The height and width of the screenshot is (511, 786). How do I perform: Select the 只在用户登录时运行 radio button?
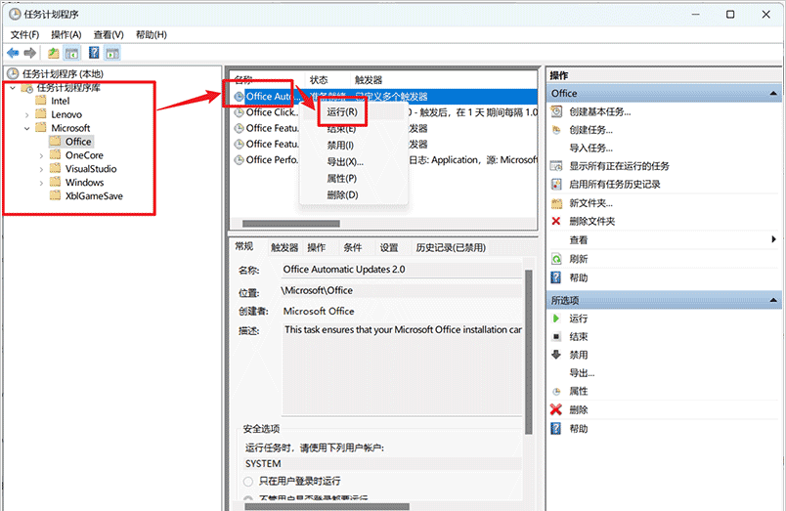coord(248,482)
